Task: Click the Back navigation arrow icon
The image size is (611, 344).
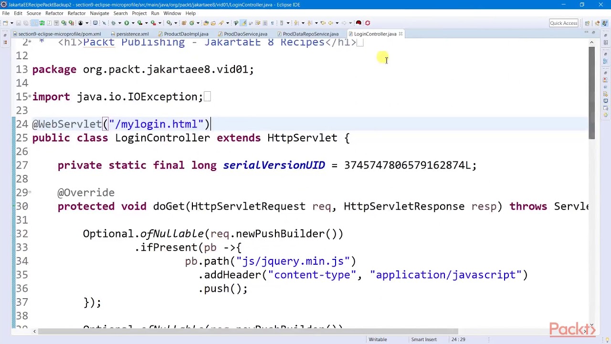Action: 330,23
